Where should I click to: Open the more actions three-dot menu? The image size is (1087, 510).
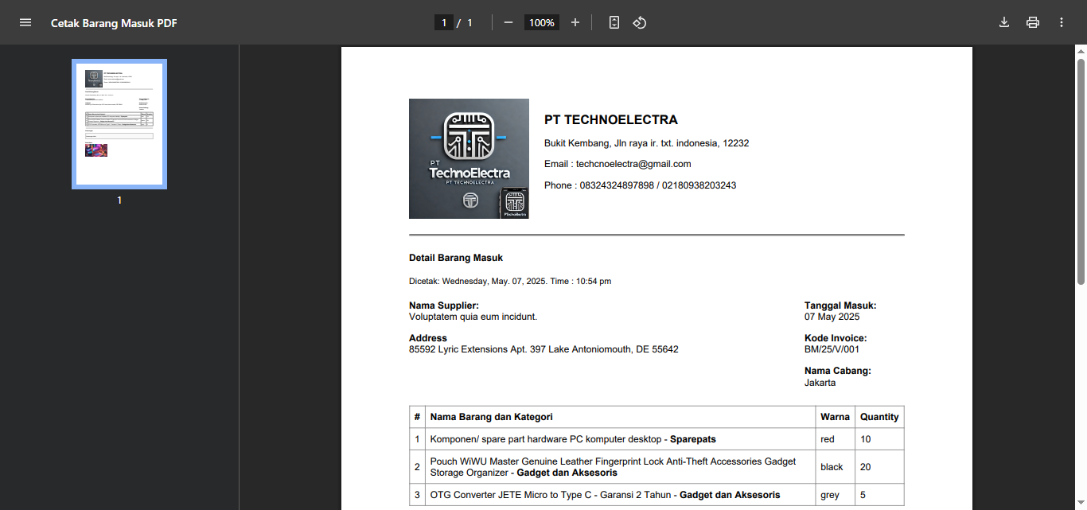coord(1062,22)
